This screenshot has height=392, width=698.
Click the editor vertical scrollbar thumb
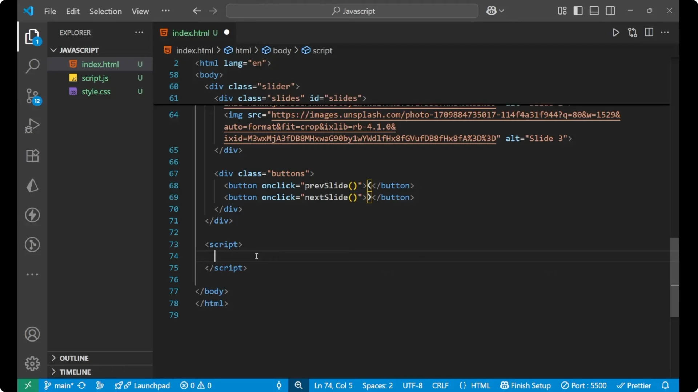674,278
